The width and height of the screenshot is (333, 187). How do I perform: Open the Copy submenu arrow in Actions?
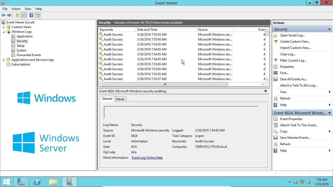click(330, 131)
